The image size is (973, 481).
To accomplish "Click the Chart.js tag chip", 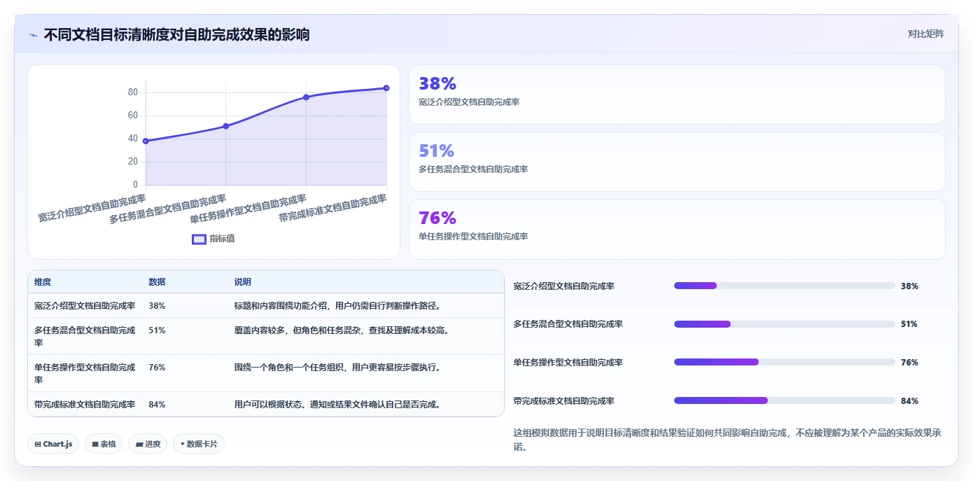I will (x=53, y=444).
